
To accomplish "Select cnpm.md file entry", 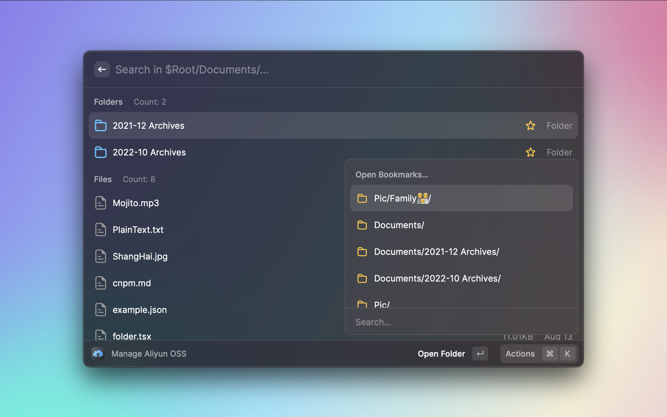I will point(132,283).
